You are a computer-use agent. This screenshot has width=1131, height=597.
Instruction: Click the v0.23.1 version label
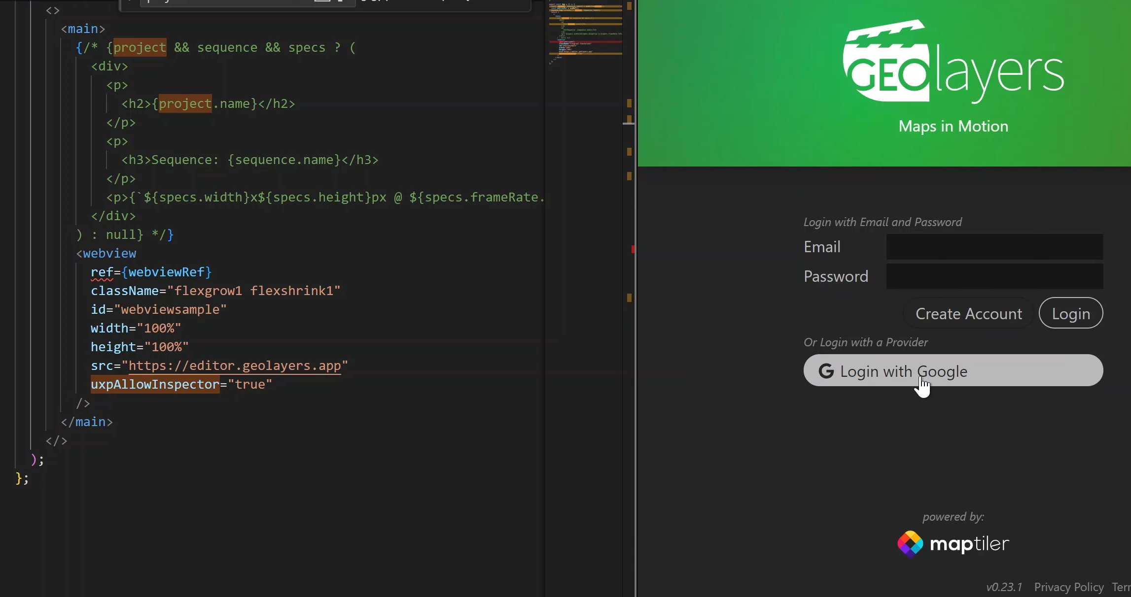pyautogui.click(x=1004, y=587)
